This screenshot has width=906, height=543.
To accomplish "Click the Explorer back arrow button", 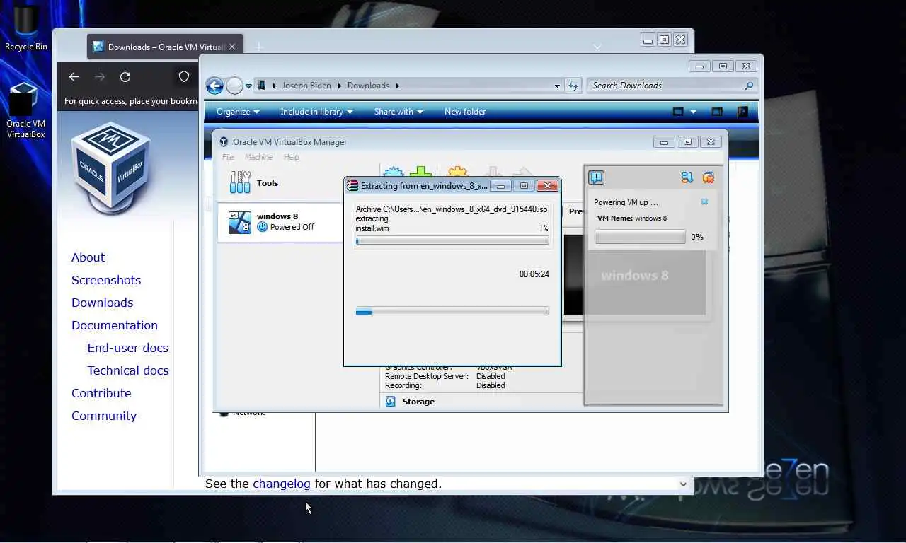I will click(x=214, y=86).
